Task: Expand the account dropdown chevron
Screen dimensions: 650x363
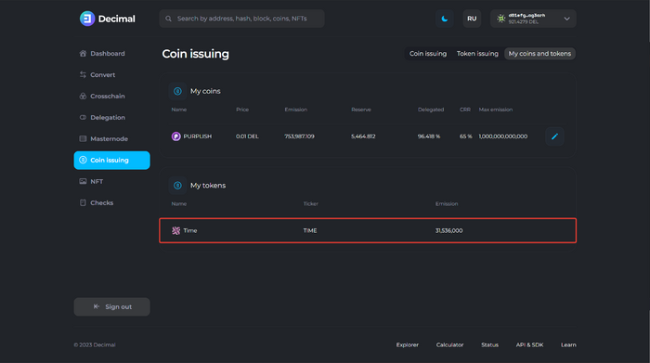Action: coord(566,19)
